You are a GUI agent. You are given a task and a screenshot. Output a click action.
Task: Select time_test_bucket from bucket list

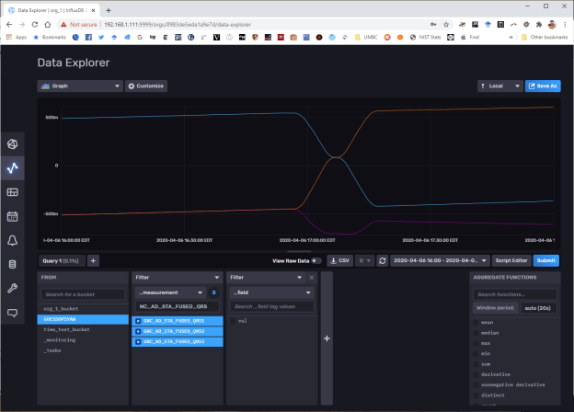[x=68, y=328]
